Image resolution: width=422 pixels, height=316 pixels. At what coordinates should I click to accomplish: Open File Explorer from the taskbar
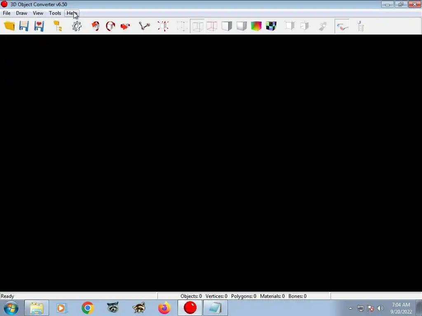click(37, 308)
